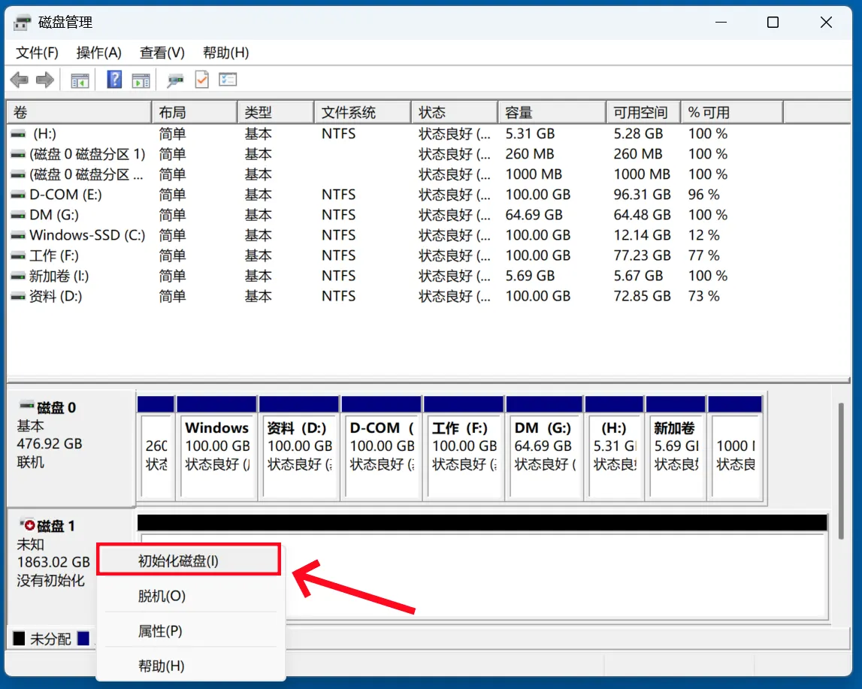Click the drive icon beside 资料 (D:) in the list
Image resolution: width=862 pixels, height=689 pixels.
18,297
